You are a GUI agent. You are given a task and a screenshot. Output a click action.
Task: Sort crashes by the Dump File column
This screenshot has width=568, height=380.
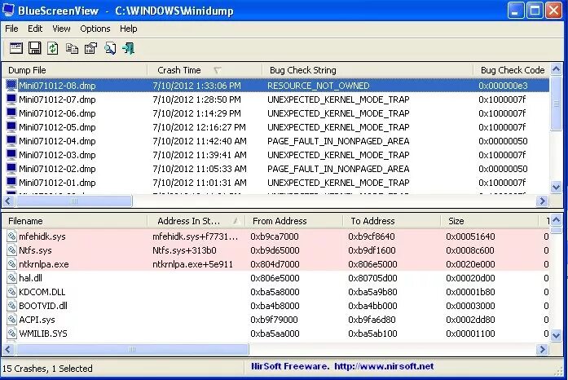coord(75,70)
